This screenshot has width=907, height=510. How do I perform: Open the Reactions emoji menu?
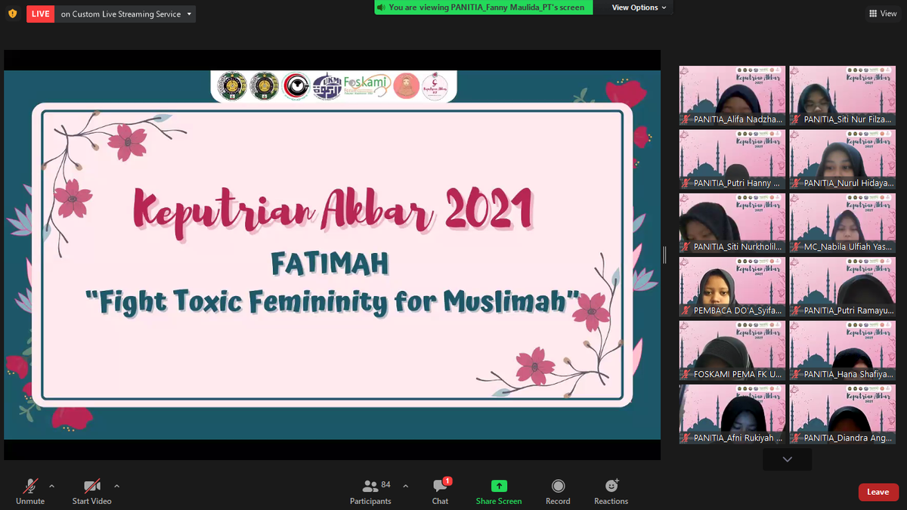click(611, 486)
